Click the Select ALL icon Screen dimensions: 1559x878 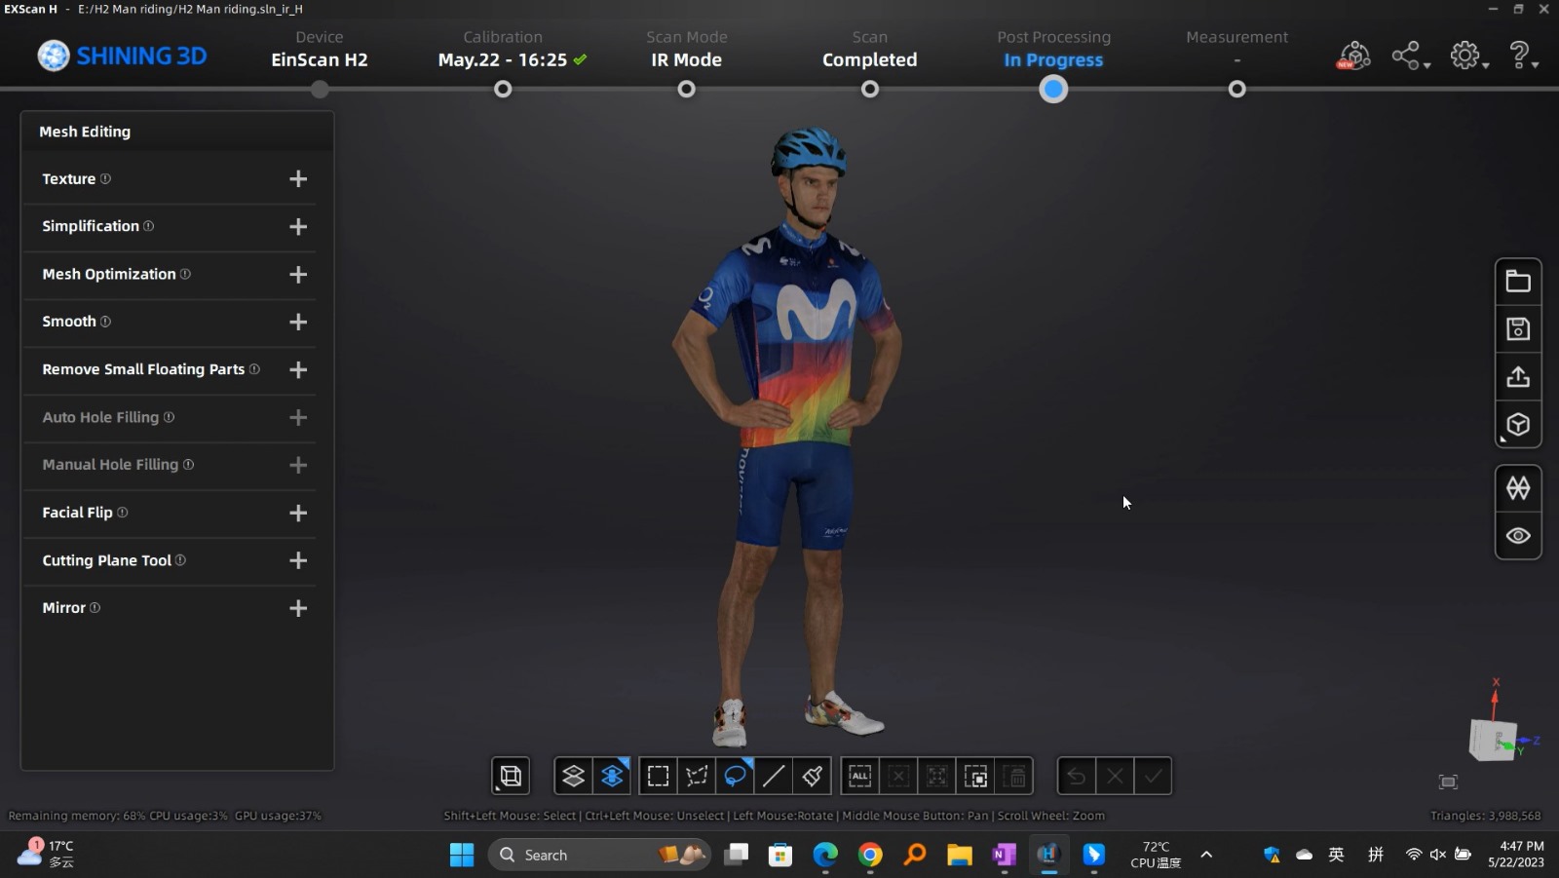859,776
